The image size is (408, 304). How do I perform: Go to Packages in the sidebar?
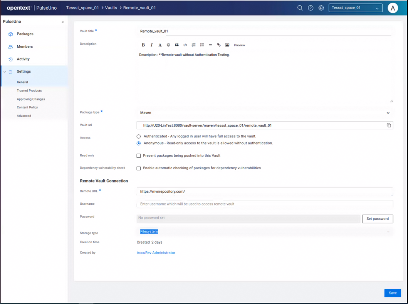coord(25,34)
